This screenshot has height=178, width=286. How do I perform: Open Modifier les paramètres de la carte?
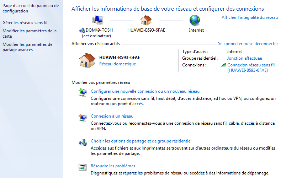(30, 33)
